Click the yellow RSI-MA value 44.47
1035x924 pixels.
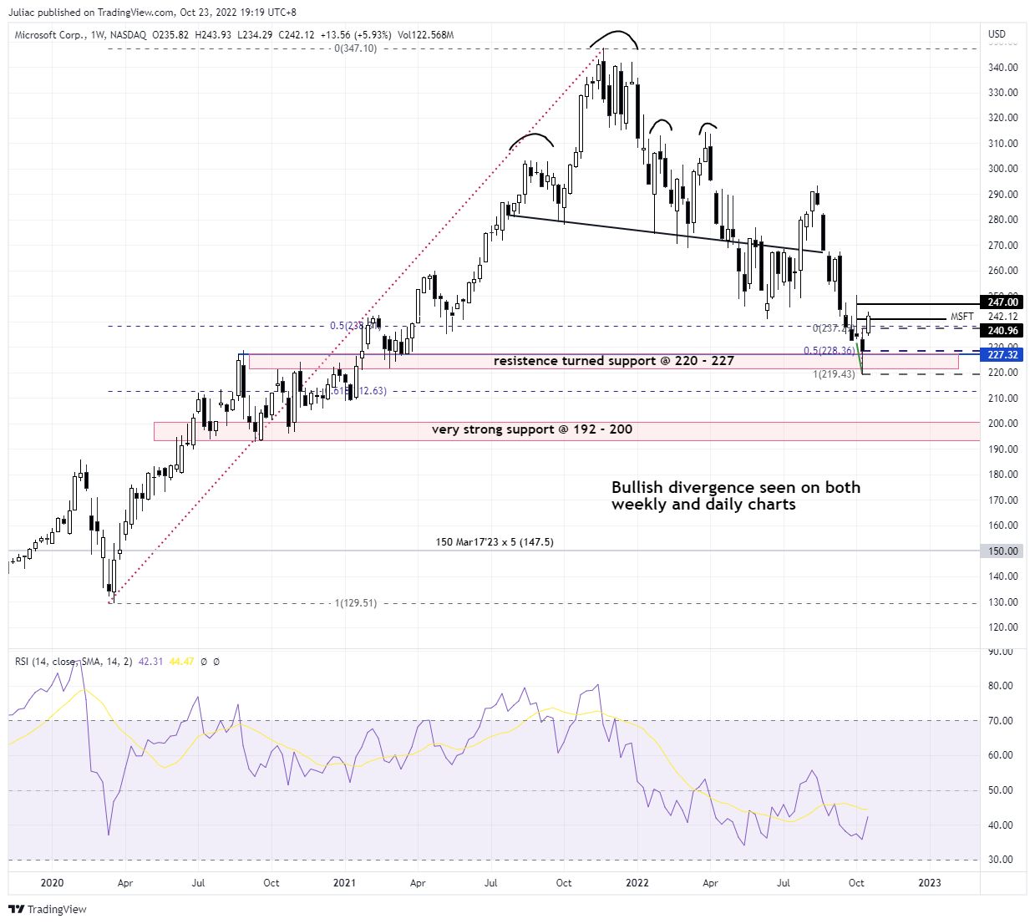(181, 662)
